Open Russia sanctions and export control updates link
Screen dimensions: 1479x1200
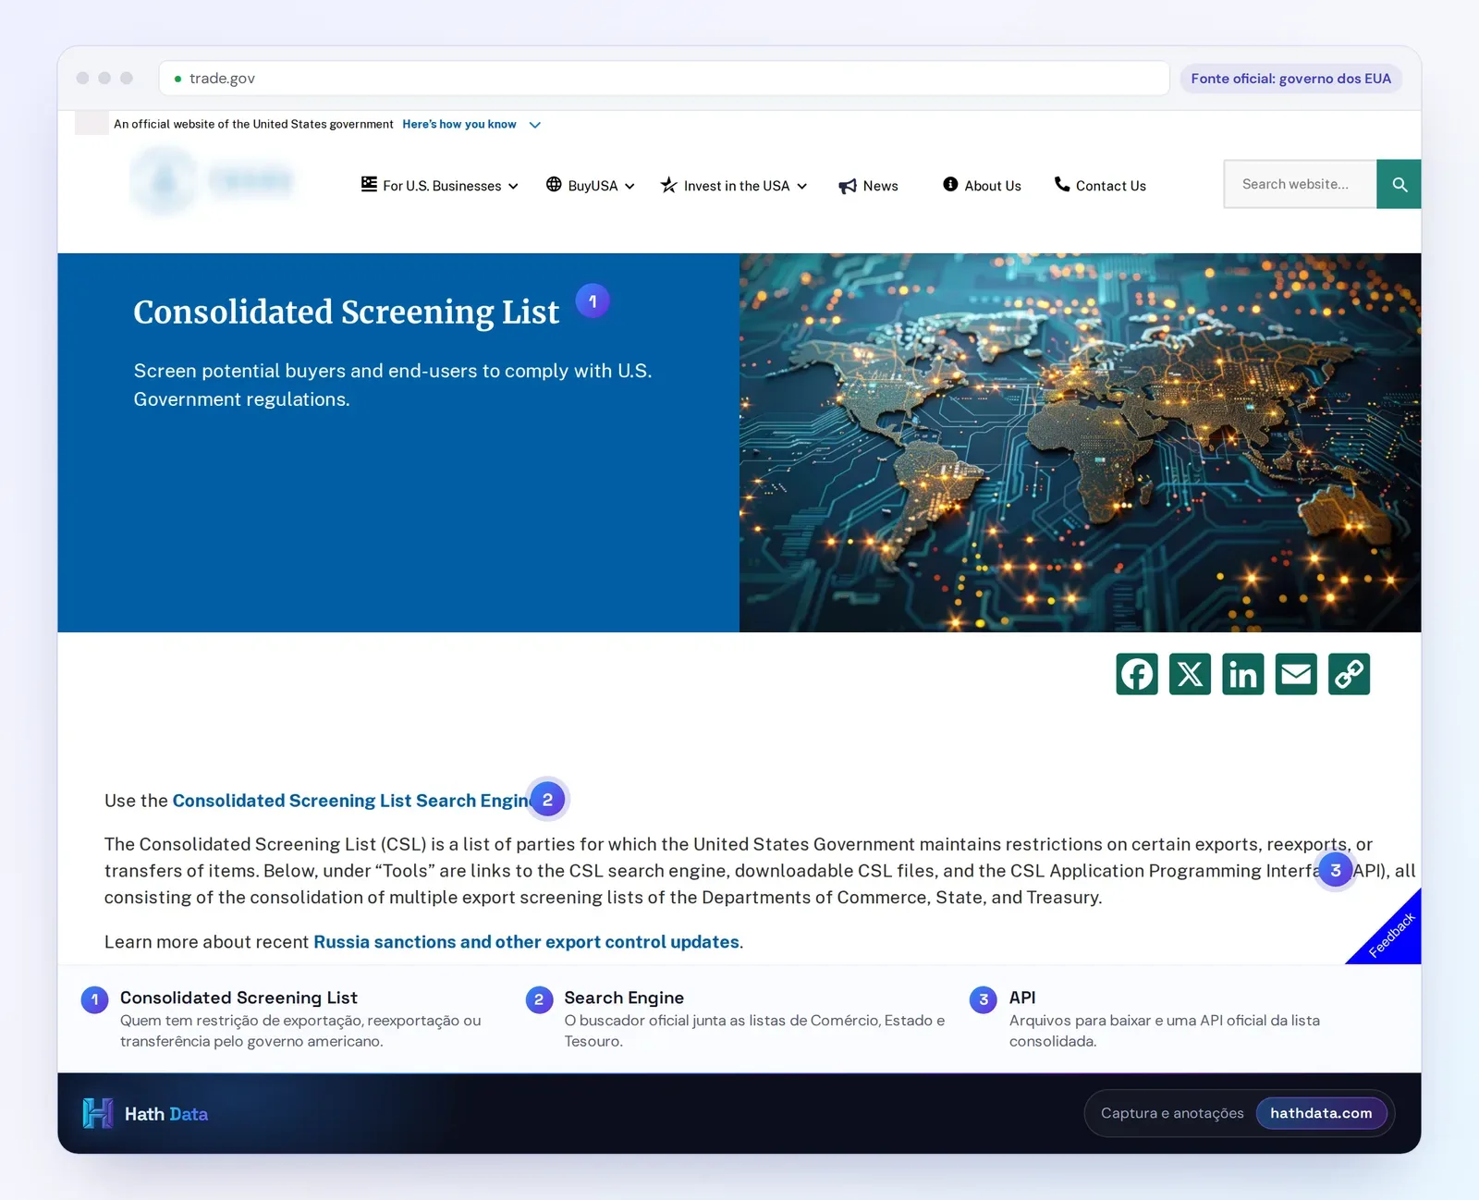coord(526,942)
